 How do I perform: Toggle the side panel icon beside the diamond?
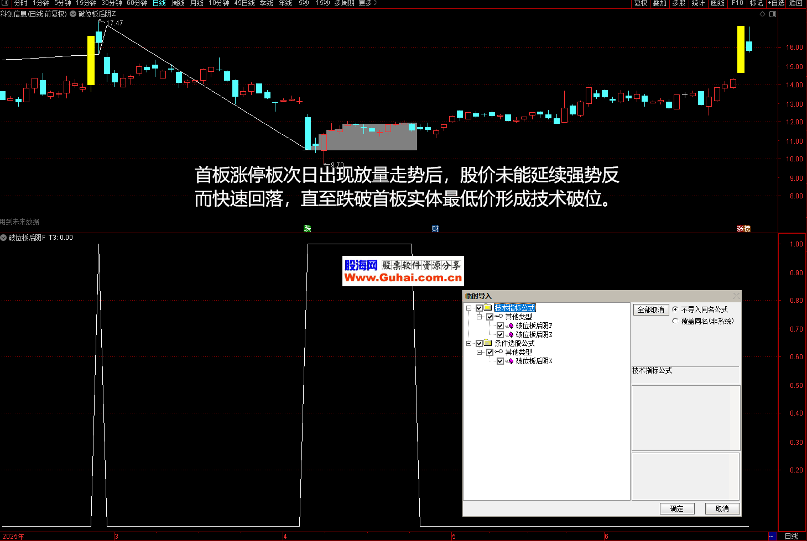773,14
